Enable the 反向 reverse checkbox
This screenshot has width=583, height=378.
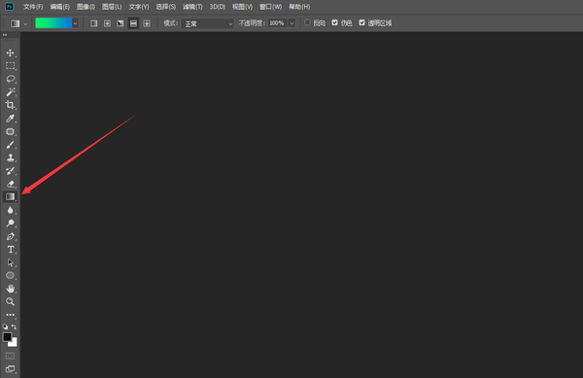[307, 23]
